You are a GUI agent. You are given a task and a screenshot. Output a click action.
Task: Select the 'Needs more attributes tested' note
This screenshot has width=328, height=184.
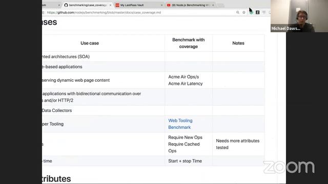(238, 144)
